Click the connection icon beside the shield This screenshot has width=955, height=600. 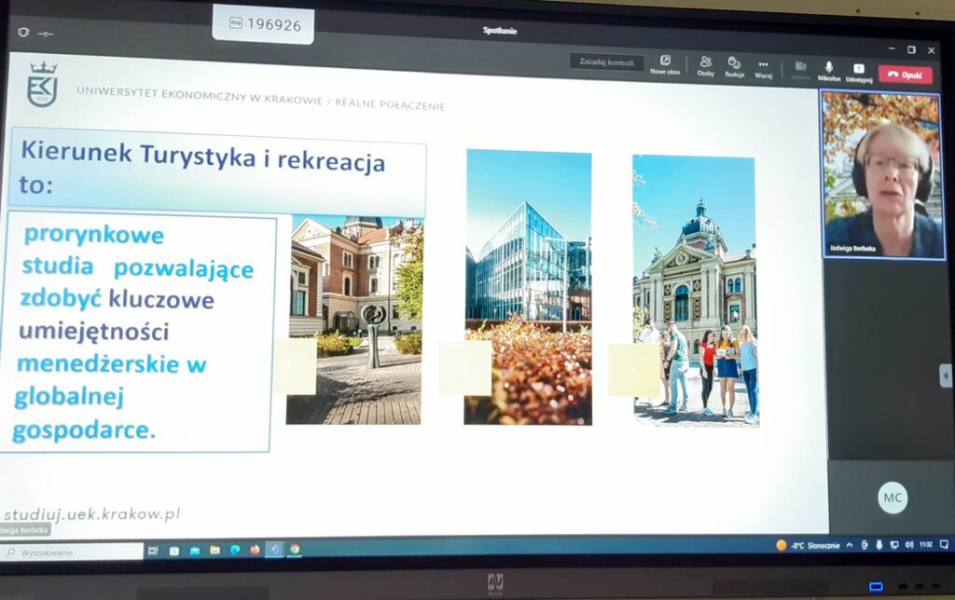coord(45,34)
